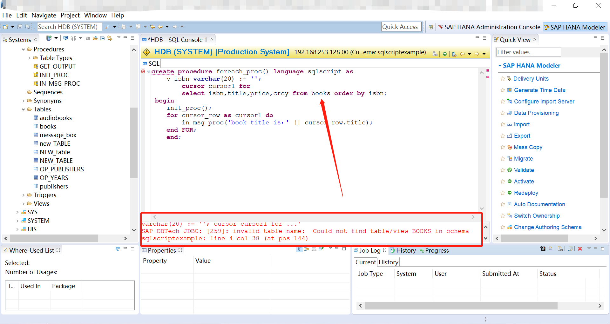610x324 pixels.
Task: Open the Navigate menu
Action: point(44,15)
